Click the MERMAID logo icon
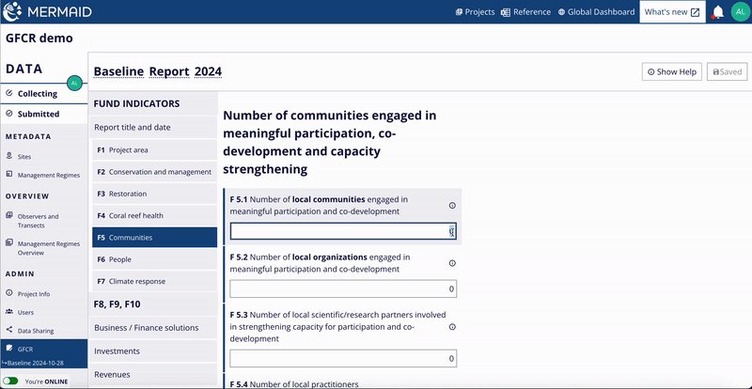752x389 pixels. [12, 11]
